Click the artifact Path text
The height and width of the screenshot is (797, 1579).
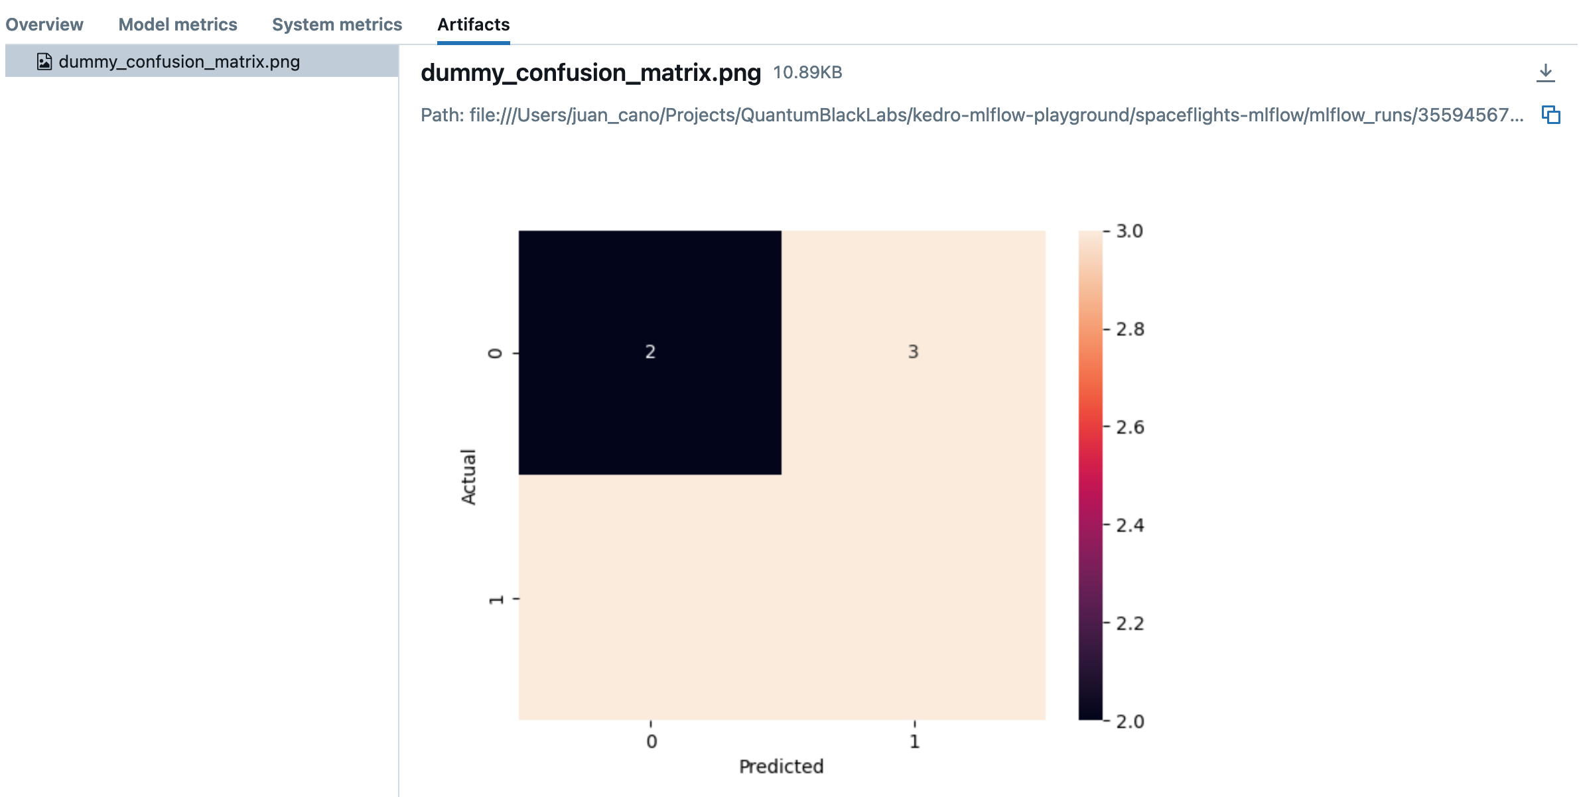coord(971,115)
